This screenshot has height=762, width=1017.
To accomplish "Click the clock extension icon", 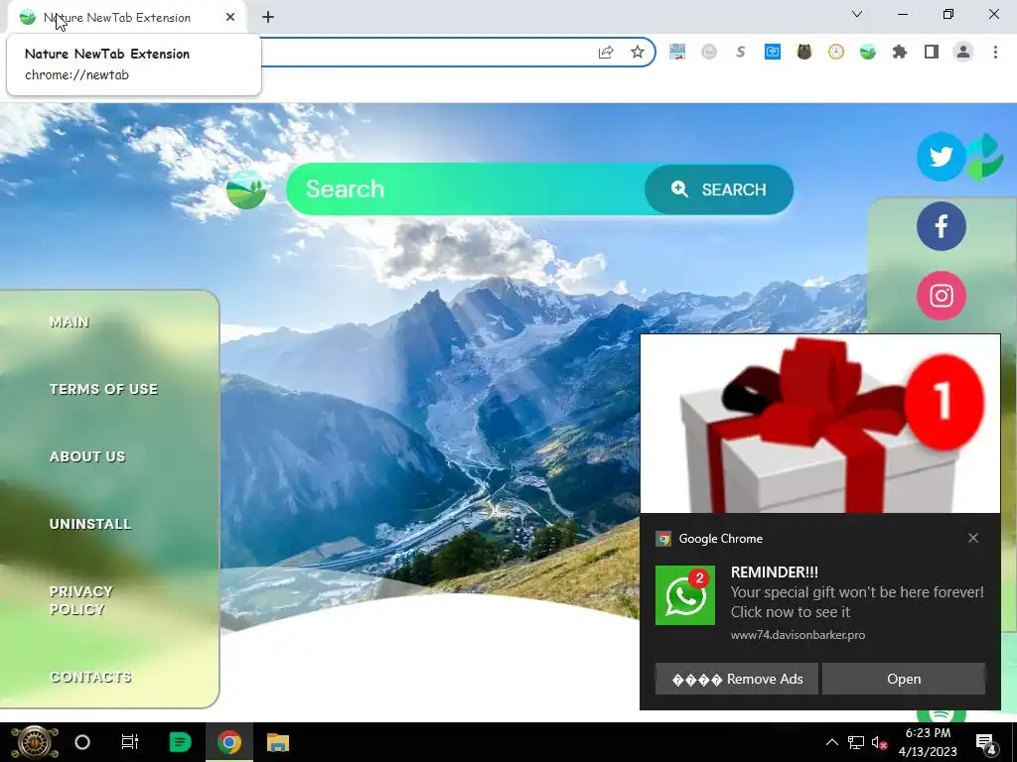I will click(x=836, y=52).
